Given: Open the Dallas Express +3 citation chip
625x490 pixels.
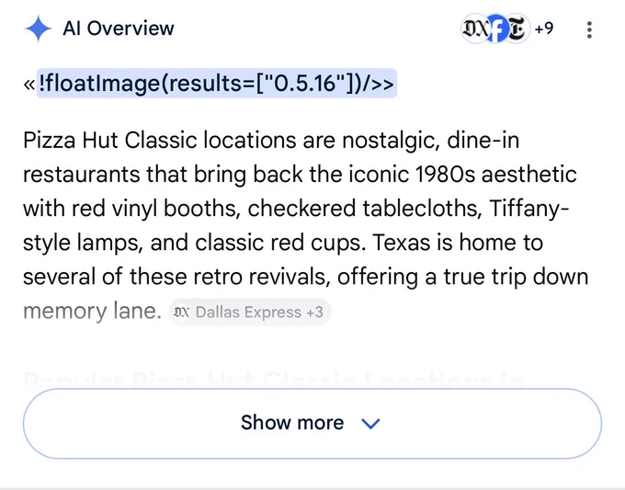Looking at the screenshot, I should [x=250, y=313].
